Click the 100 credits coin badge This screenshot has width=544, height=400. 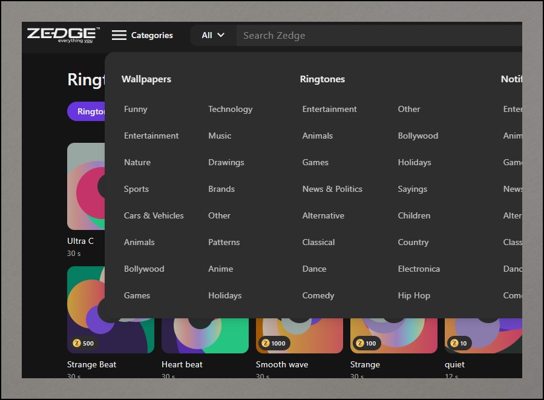(367, 343)
